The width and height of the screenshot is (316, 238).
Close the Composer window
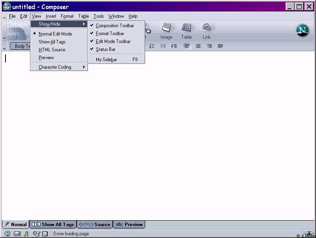click(309, 7)
